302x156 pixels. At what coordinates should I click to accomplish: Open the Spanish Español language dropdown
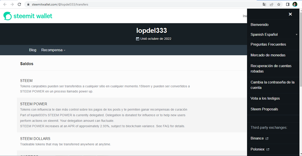pyautogui.click(x=274, y=35)
